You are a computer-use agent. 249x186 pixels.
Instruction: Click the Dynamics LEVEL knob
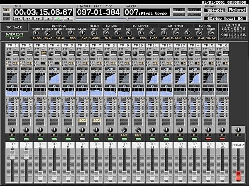[x=82, y=33]
